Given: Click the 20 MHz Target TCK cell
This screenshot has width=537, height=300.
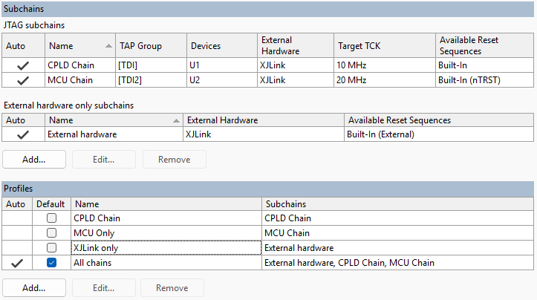Looking at the screenshot, I should pyautogui.click(x=352, y=79).
